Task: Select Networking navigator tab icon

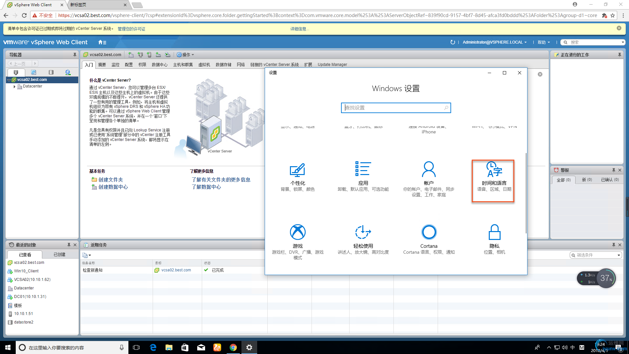Action: [x=68, y=72]
